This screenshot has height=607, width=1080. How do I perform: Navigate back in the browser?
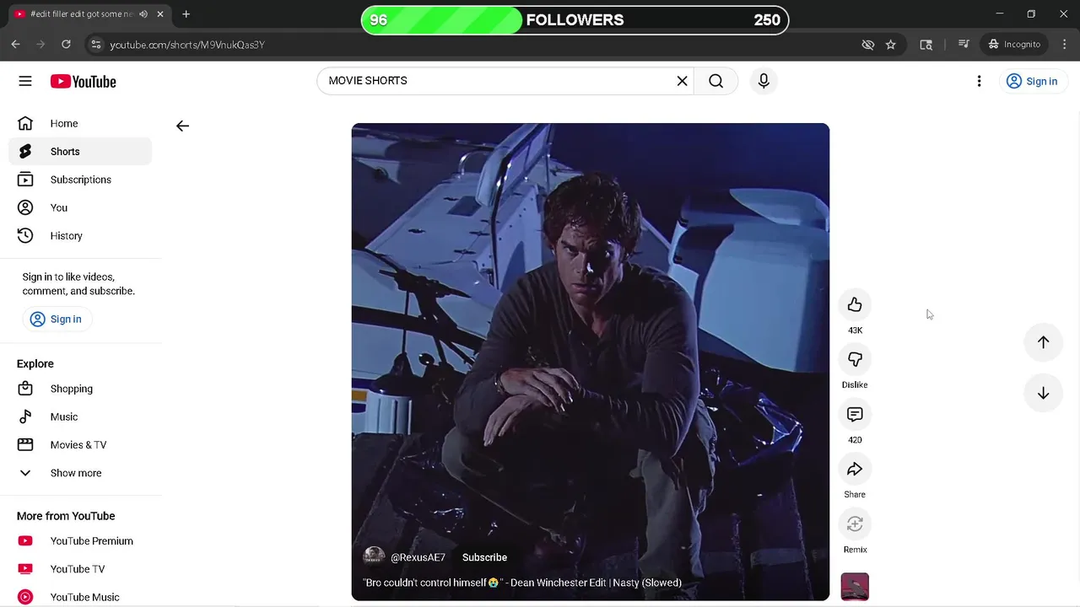pyautogui.click(x=15, y=44)
